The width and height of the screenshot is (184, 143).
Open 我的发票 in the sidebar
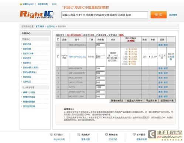(27, 49)
